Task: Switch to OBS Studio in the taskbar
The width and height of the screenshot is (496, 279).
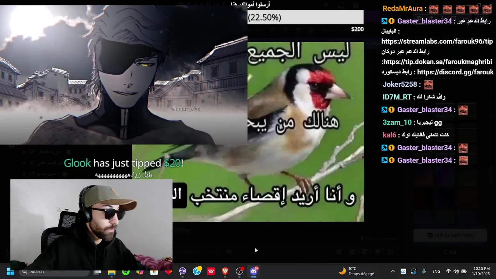Action: pyautogui.click(x=239, y=271)
